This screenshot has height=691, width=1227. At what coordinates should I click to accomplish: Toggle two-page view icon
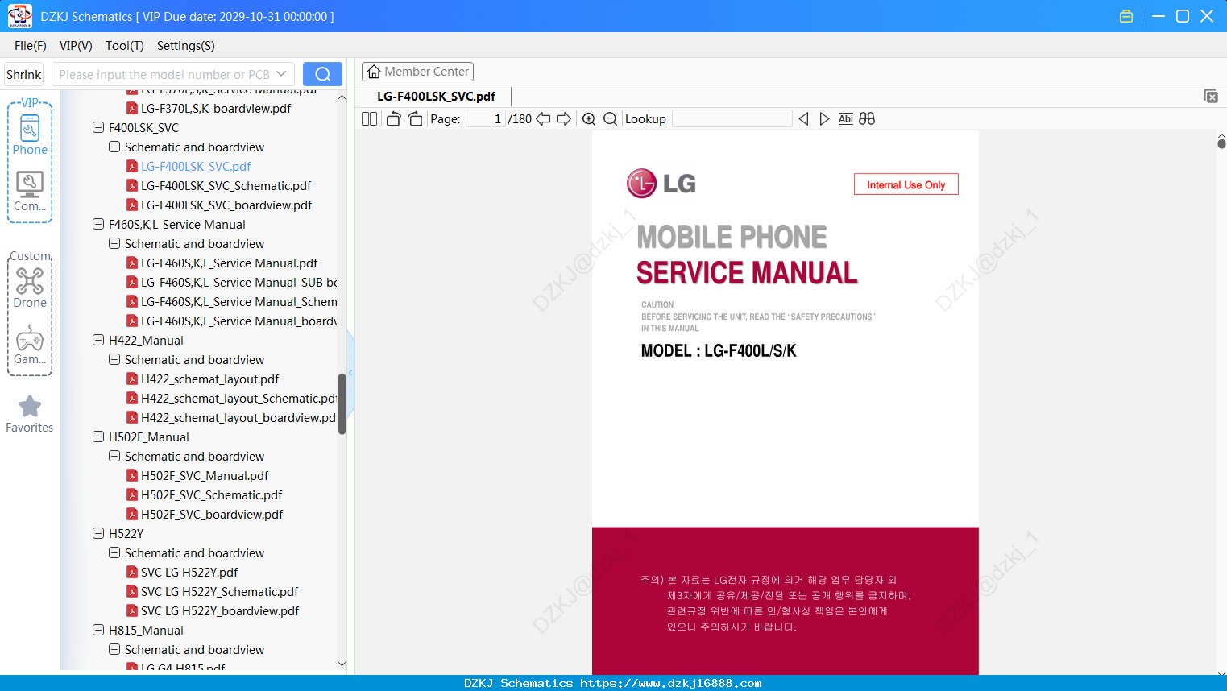point(369,119)
